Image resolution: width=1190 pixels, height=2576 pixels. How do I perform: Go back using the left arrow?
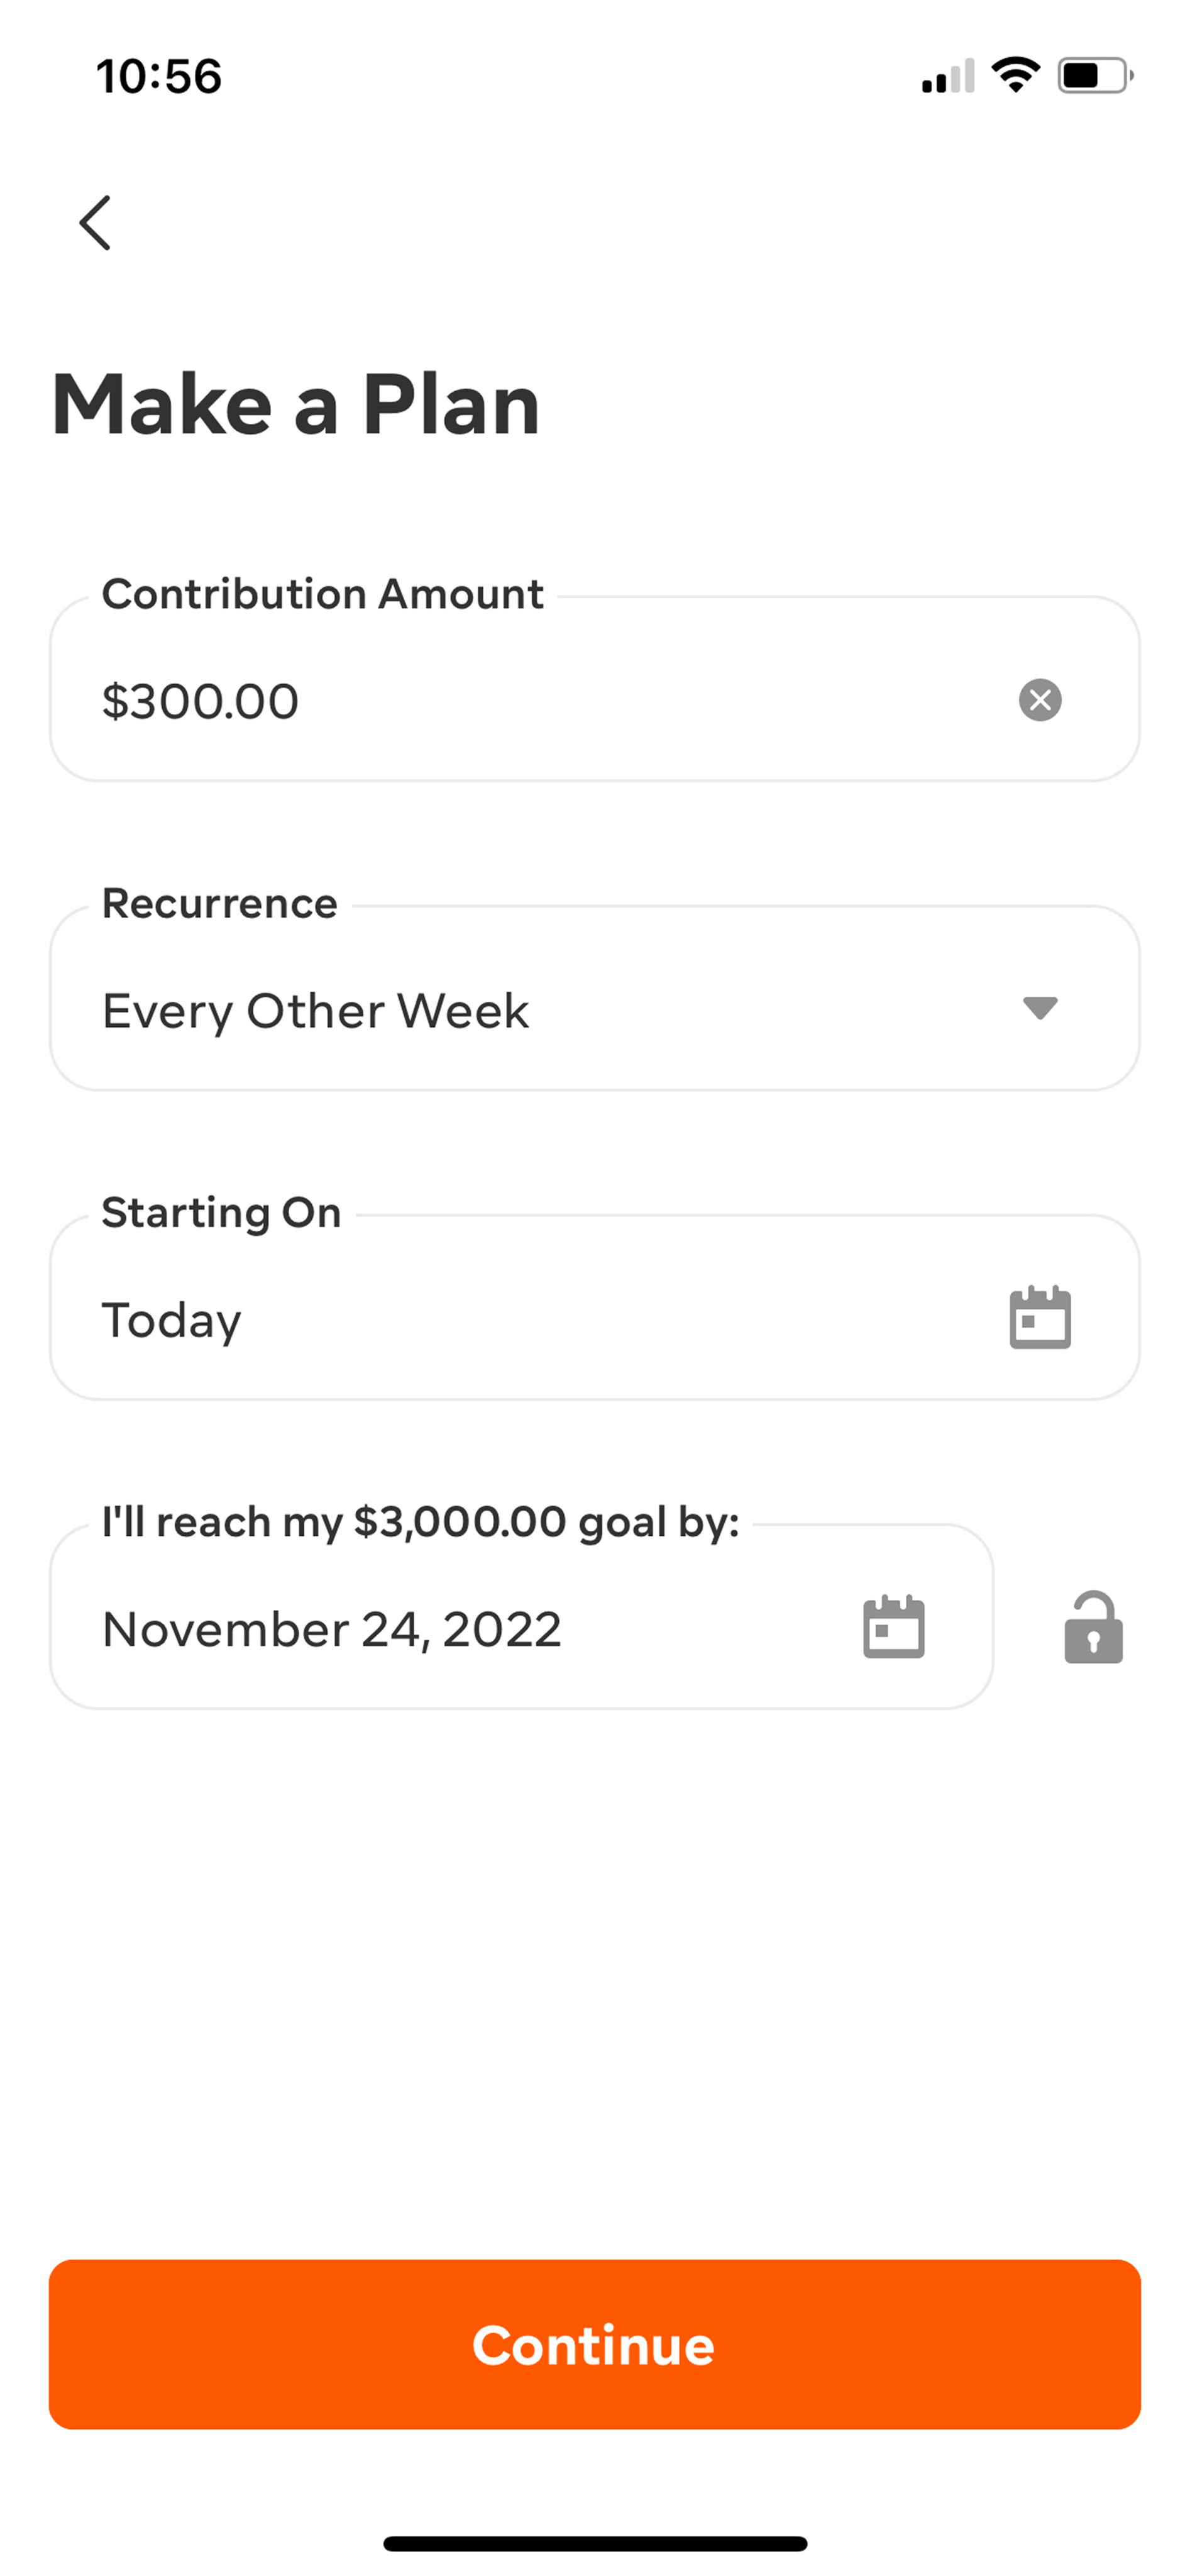coord(96,222)
